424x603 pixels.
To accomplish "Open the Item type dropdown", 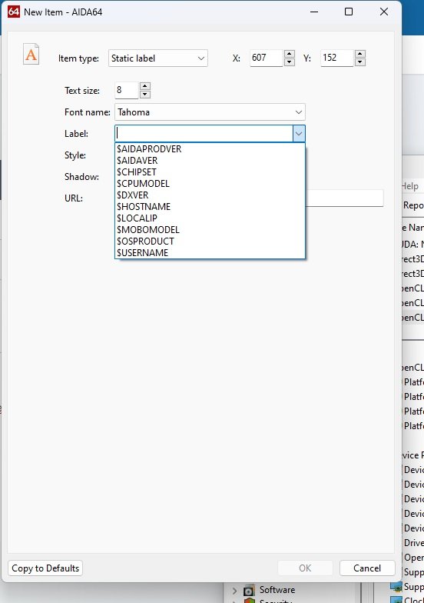I will 158,58.
